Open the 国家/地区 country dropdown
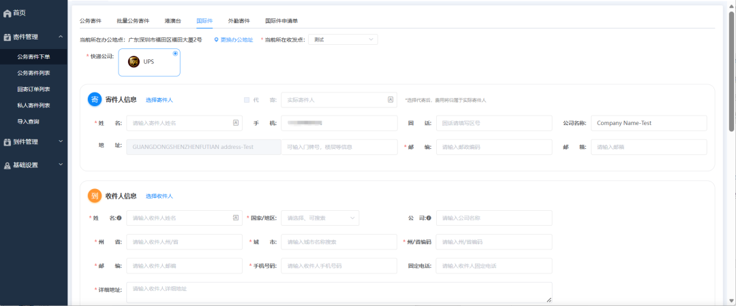Viewport: 736px width, 306px height. tap(320, 218)
